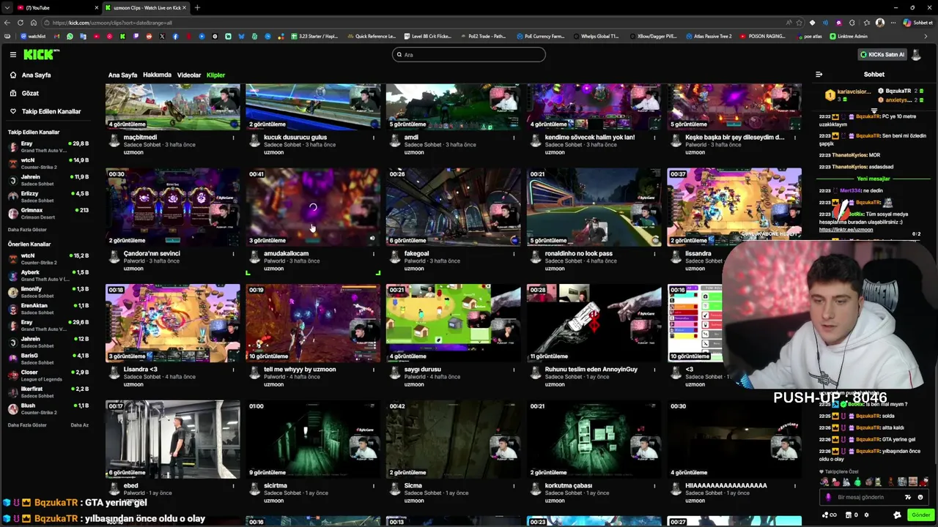Open Jahrein in followed channels list
This screenshot has height=527, width=938.
coord(48,180)
